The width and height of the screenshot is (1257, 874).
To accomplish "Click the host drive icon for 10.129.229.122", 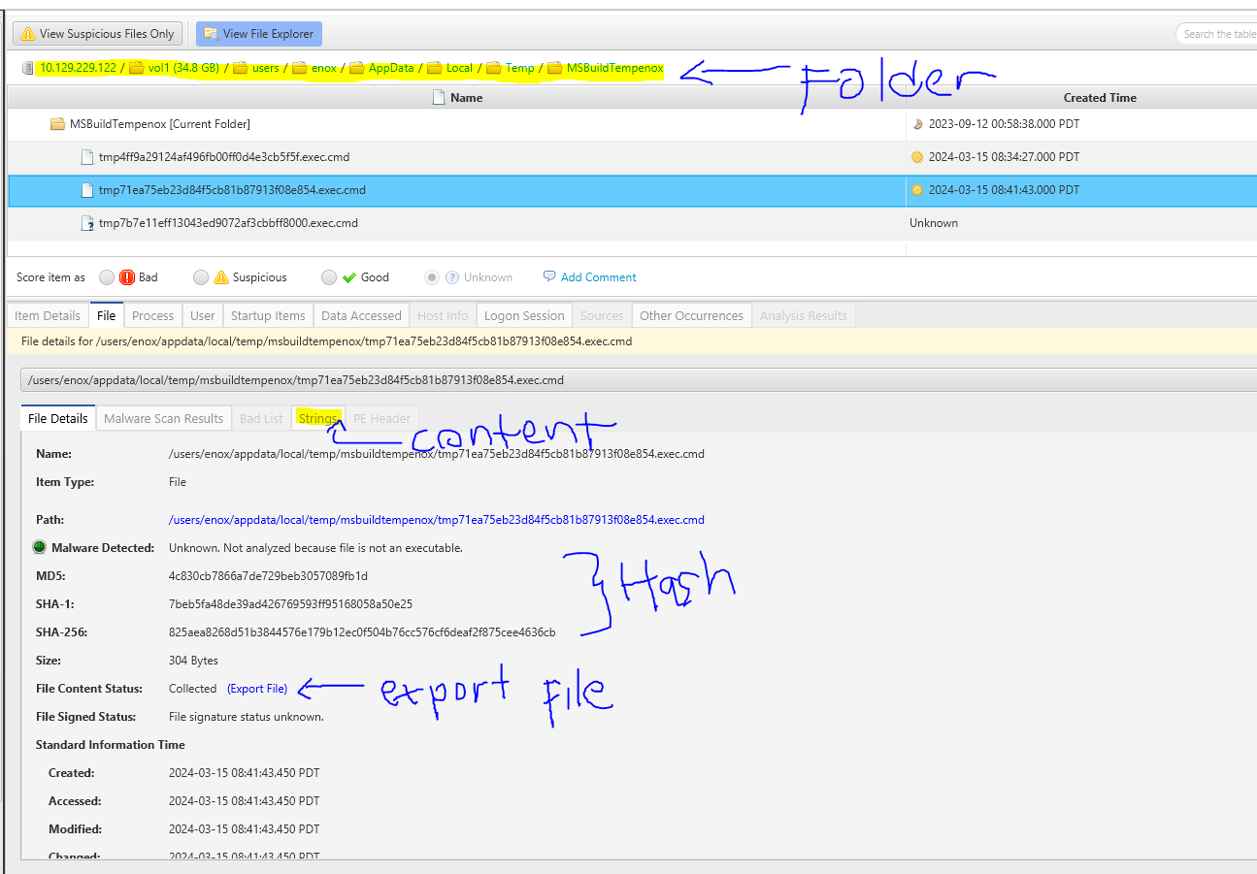I will (28, 68).
